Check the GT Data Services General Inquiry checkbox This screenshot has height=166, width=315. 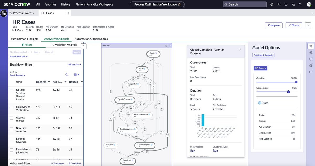(x=12, y=90)
